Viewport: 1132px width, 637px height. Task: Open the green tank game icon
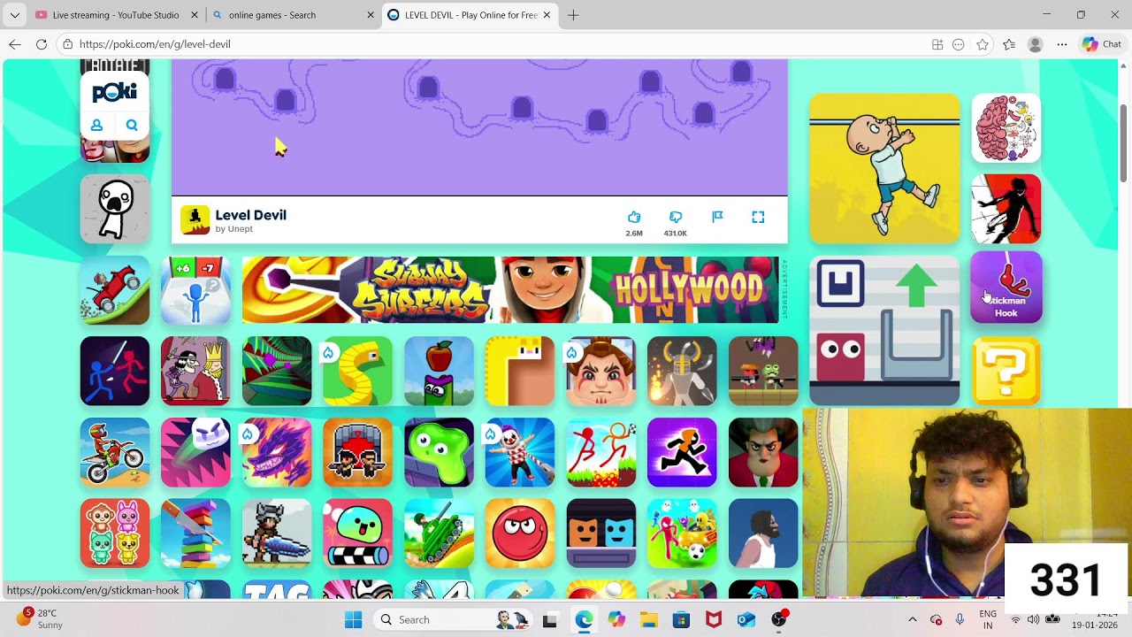[439, 533]
